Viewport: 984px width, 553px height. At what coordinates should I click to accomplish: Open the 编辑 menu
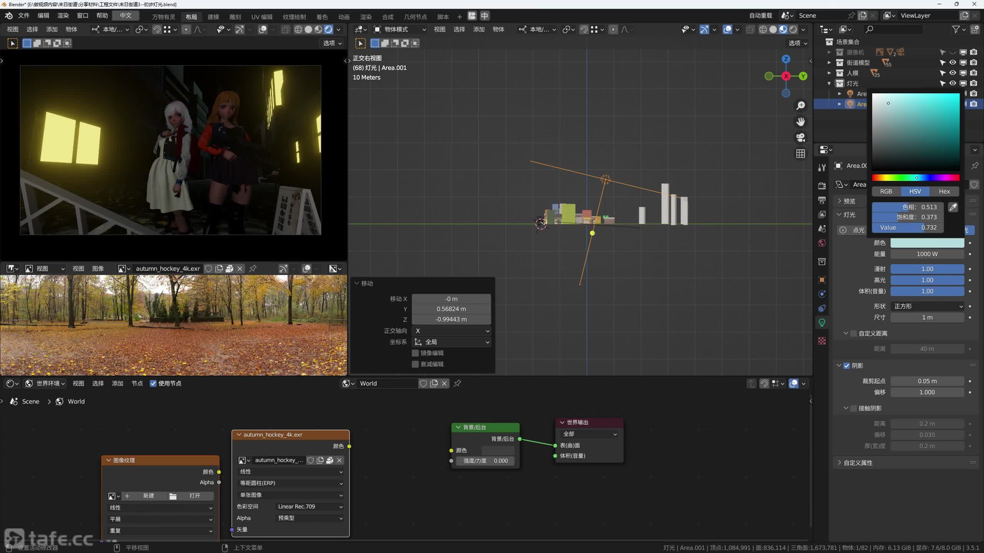[x=43, y=15]
